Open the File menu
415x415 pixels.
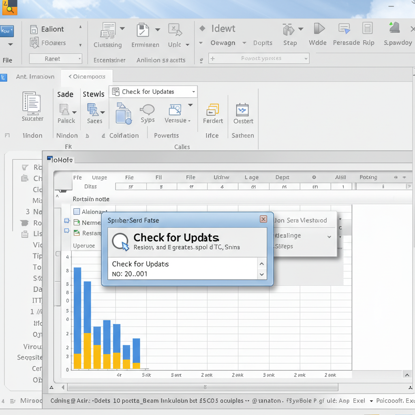click(x=7, y=60)
